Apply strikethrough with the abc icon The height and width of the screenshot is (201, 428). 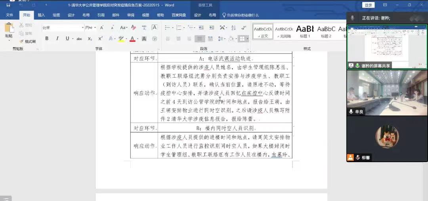79,38
